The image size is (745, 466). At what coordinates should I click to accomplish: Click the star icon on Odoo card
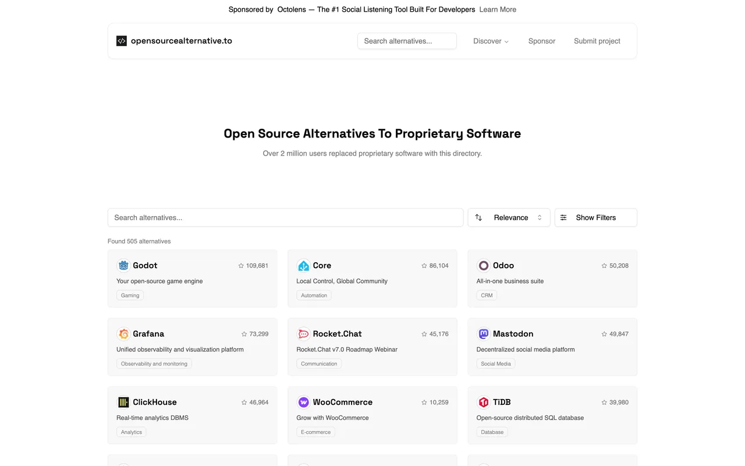pyautogui.click(x=604, y=266)
